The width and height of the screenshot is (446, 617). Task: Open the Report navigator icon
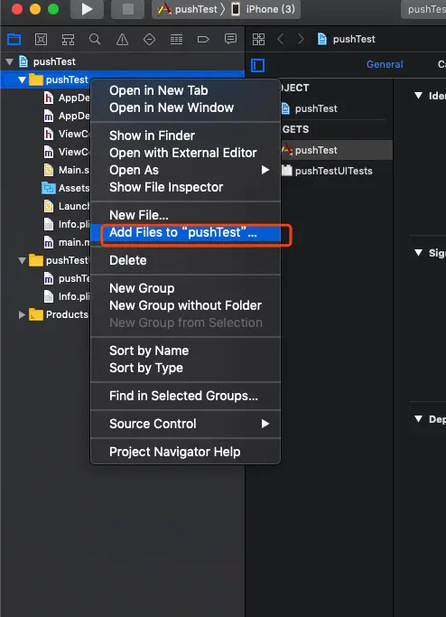pos(230,39)
